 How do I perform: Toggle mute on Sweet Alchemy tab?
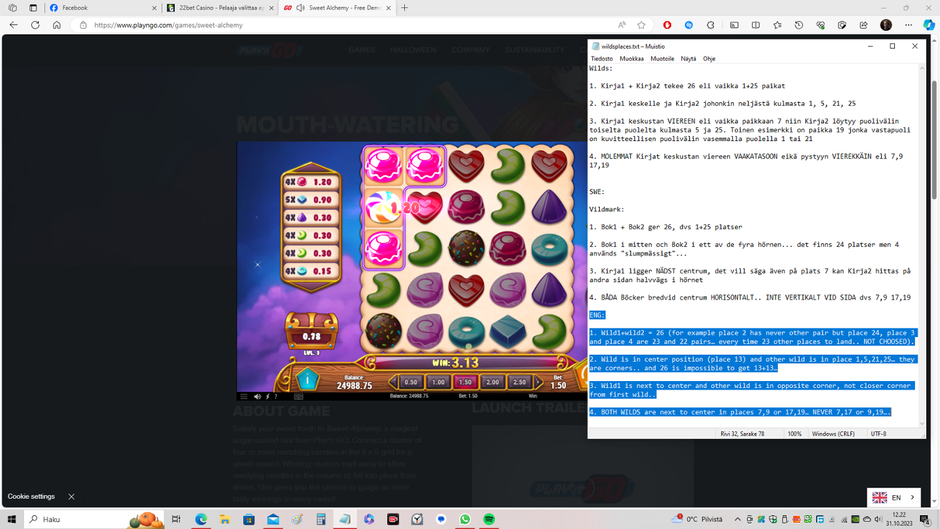[x=301, y=8]
